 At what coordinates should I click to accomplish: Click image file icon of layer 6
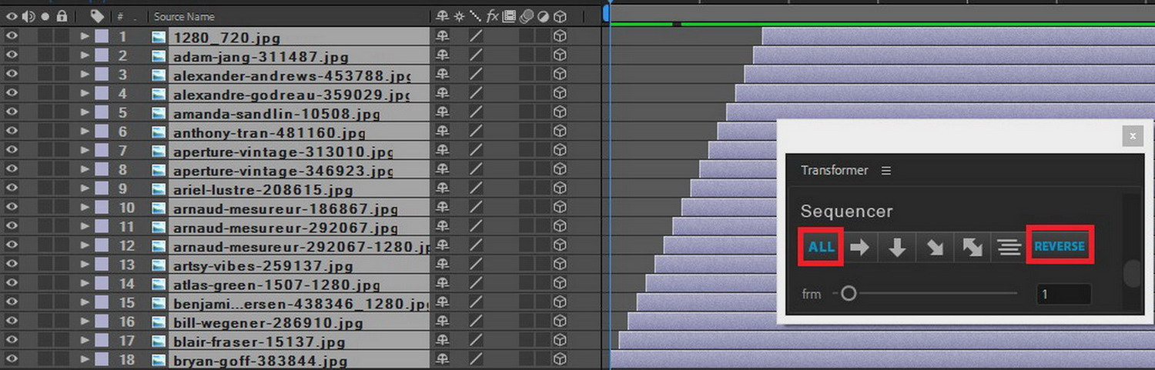pyautogui.click(x=159, y=132)
